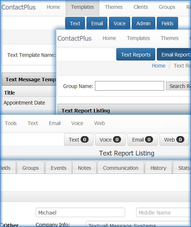This screenshot has width=191, height=227.
Task: Click the Web button with 0 badge
Action: point(174,140)
